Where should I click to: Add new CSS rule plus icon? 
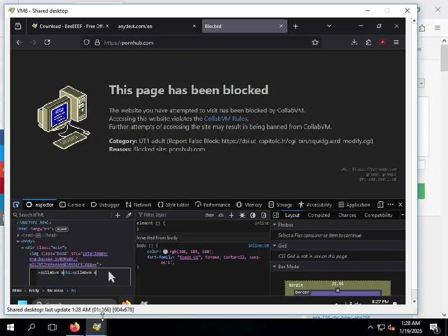coord(231,215)
